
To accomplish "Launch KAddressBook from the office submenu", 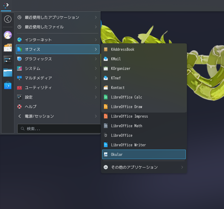I will pyautogui.click(x=144, y=50).
